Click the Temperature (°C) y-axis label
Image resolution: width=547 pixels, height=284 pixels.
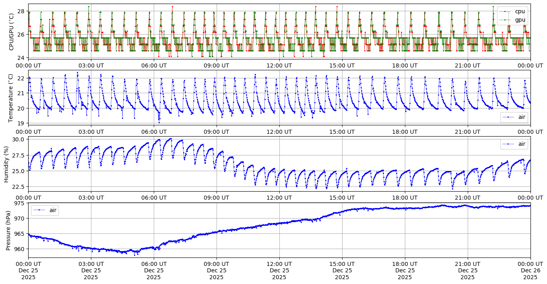(x=11, y=98)
